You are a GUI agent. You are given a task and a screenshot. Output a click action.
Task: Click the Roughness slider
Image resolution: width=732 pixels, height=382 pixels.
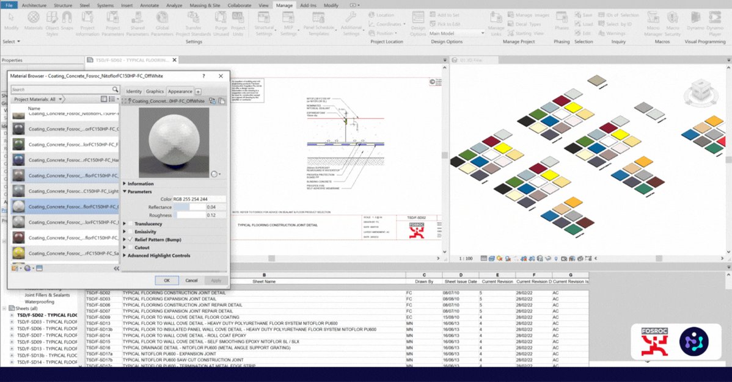point(189,215)
